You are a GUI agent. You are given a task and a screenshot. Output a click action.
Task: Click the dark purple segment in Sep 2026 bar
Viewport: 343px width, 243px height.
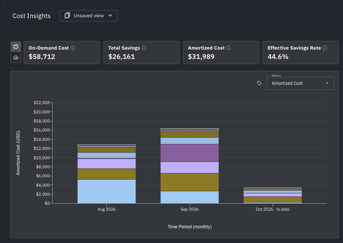[x=190, y=153]
